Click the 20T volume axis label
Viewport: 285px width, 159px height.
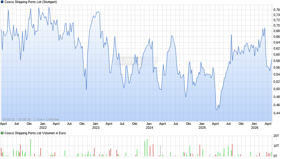click(276, 136)
